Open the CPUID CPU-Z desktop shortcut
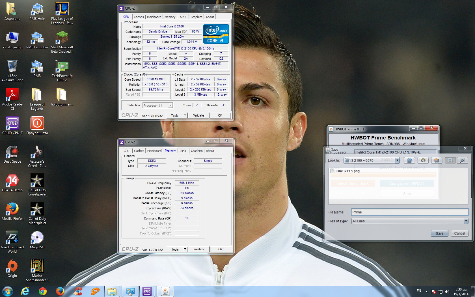 [x=12, y=126]
